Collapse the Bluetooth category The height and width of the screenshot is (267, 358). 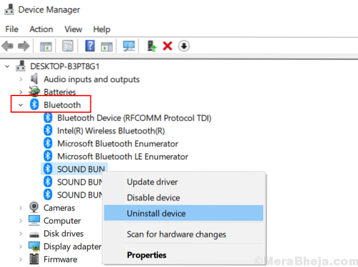[21, 105]
